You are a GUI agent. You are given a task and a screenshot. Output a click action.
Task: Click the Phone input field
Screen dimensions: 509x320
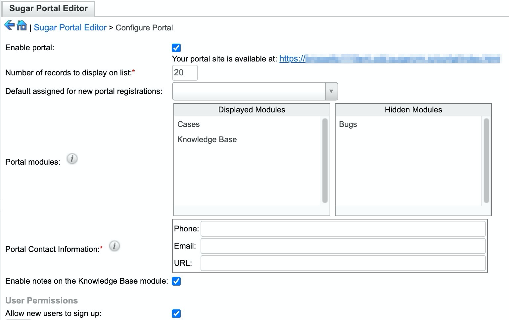coord(343,229)
